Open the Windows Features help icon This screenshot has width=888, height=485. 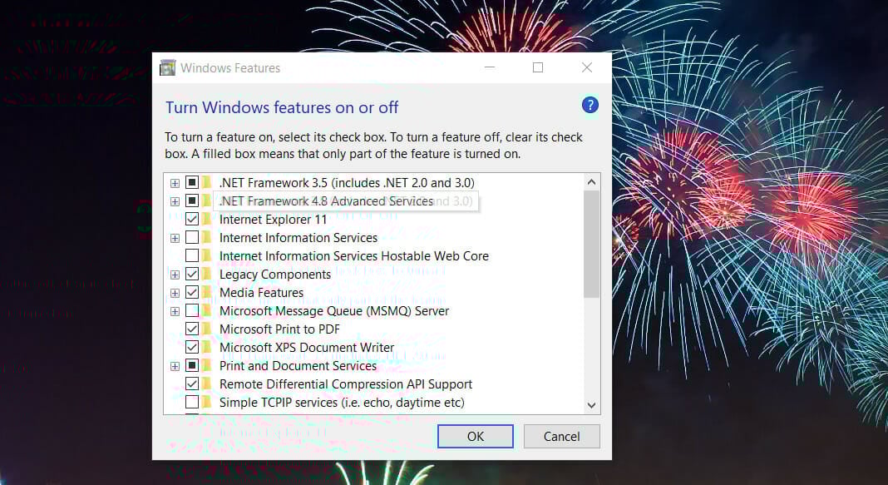(590, 105)
